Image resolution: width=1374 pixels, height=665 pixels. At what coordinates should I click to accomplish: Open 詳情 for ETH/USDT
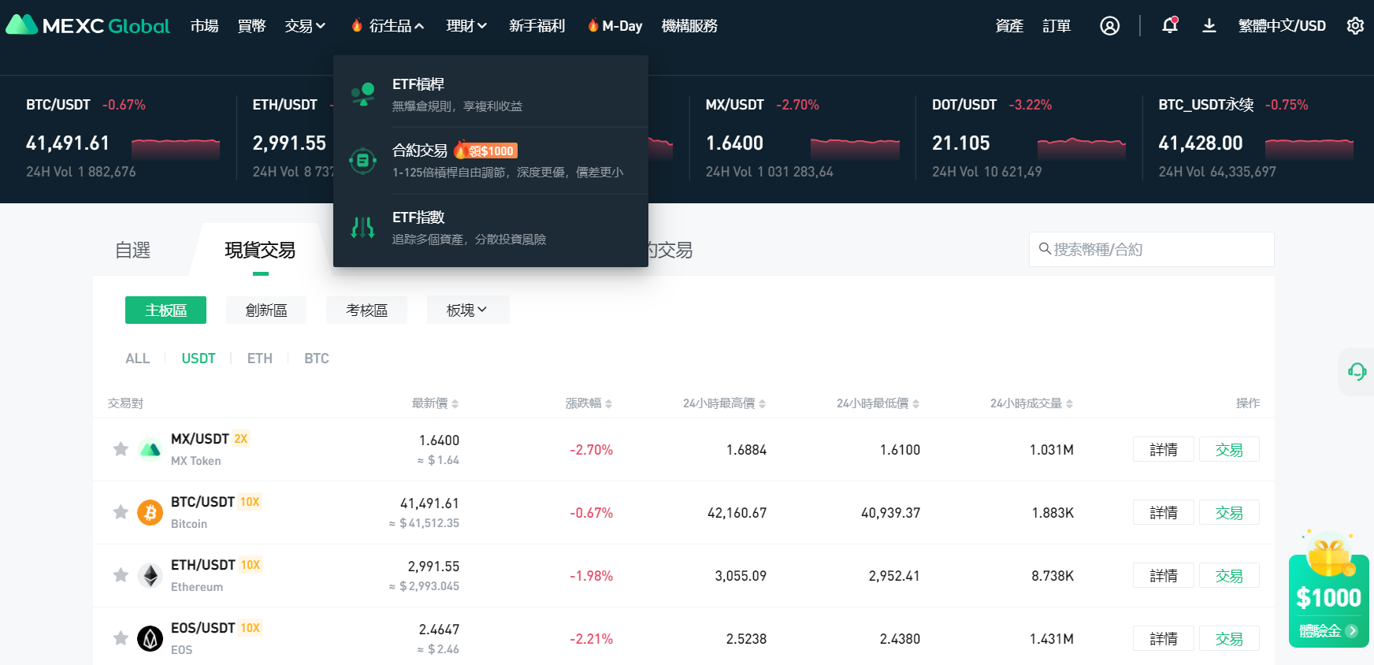[1164, 575]
